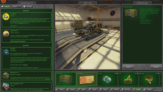The width and height of the screenshot is (163, 92).
Task: Open the tournament link in the Light Summer post
Action: [18, 41]
